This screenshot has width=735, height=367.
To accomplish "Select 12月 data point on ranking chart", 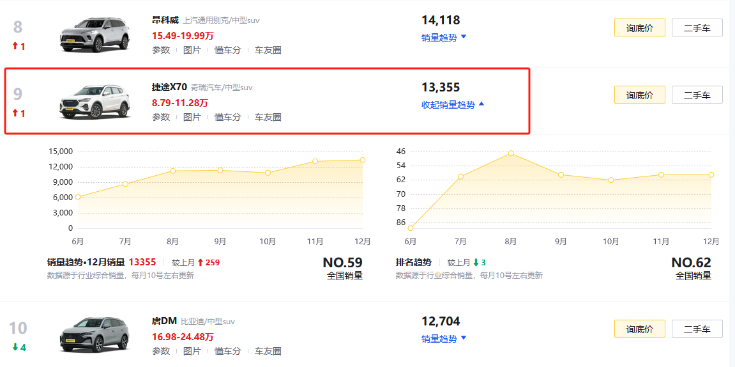I will (x=711, y=175).
